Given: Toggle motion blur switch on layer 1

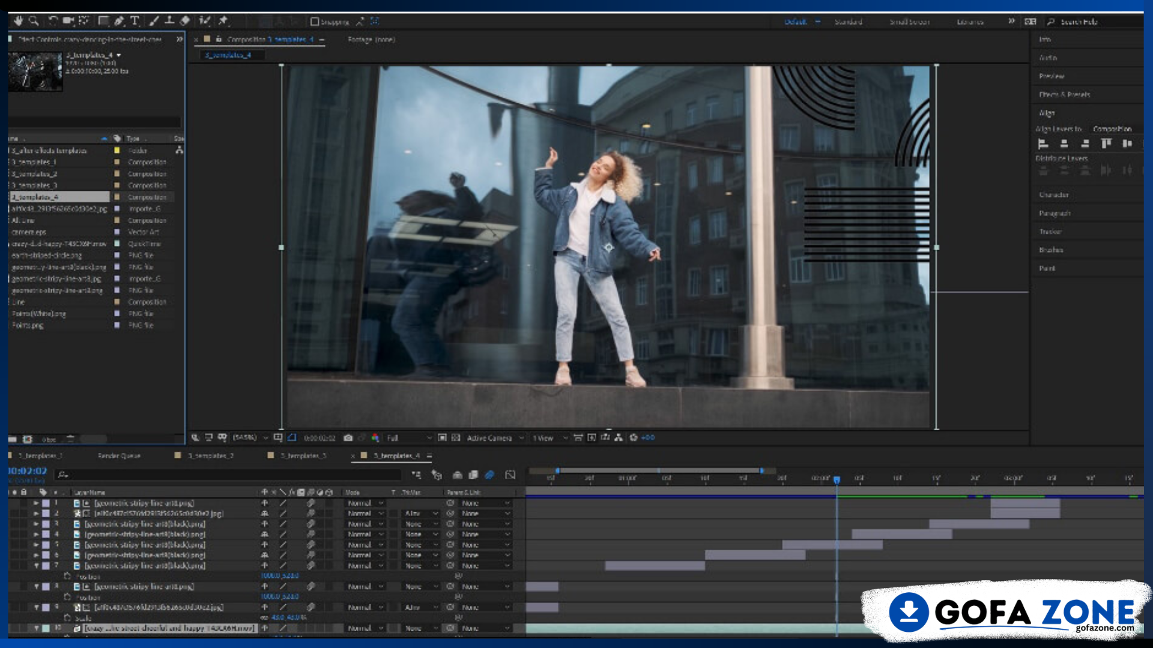Looking at the screenshot, I should point(310,503).
